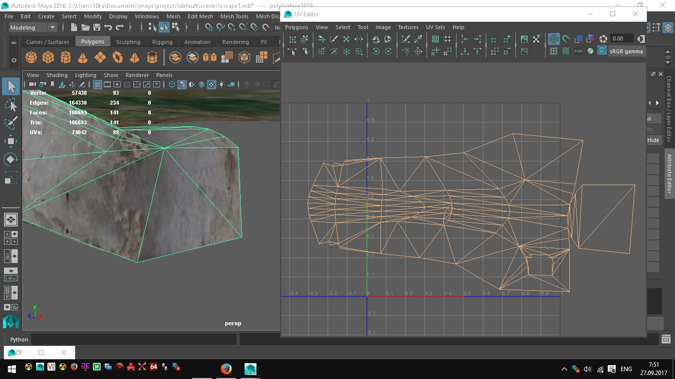Screen dimensions: 675x379
Task: Create a polygon sphere from the shelf
Action: pyautogui.click(x=31, y=58)
